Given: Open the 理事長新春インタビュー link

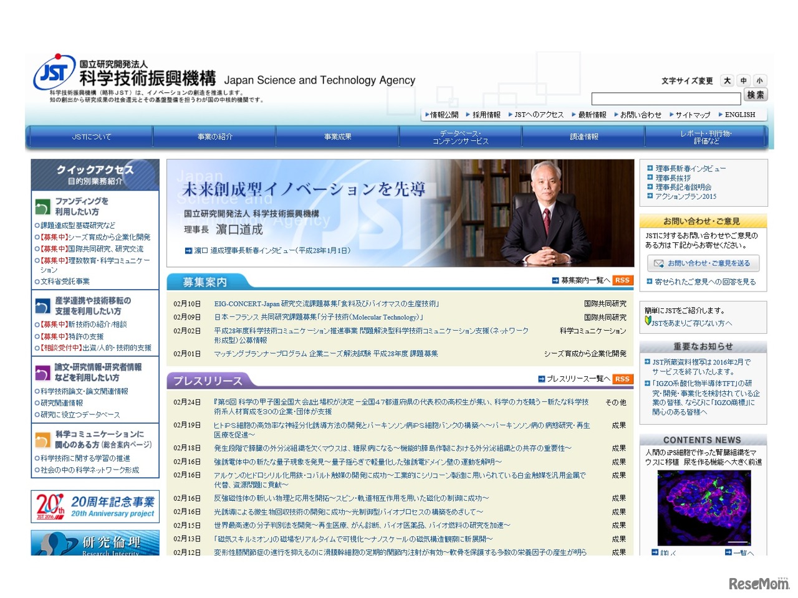Looking at the screenshot, I should (690, 168).
